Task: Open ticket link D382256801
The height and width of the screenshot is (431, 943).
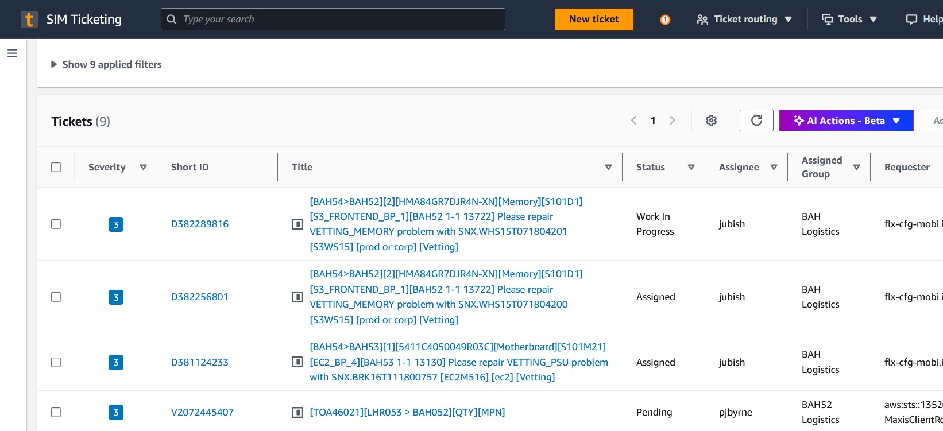Action: click(x=200, y=297)
